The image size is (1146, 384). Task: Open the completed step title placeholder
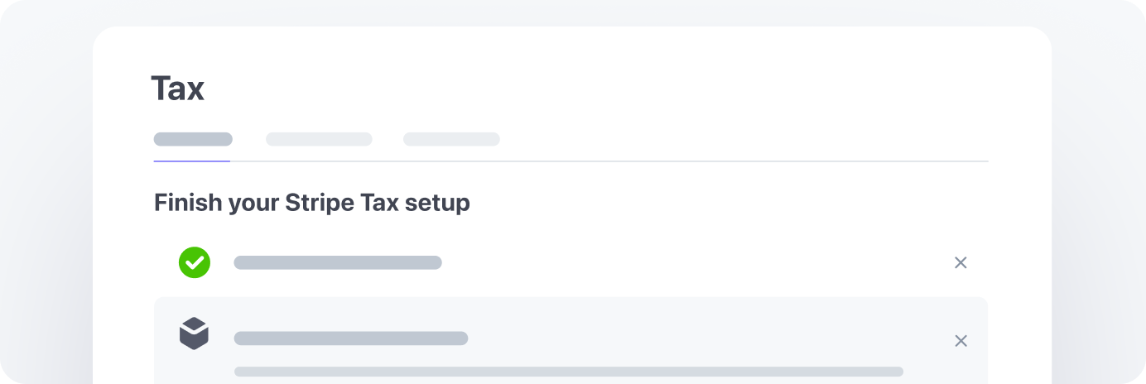(338, 262)
